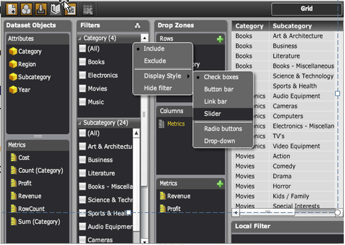This screenshot has width=345, height=245.
Task: Check the Electronics category checkbox
Action: [82, 75]
